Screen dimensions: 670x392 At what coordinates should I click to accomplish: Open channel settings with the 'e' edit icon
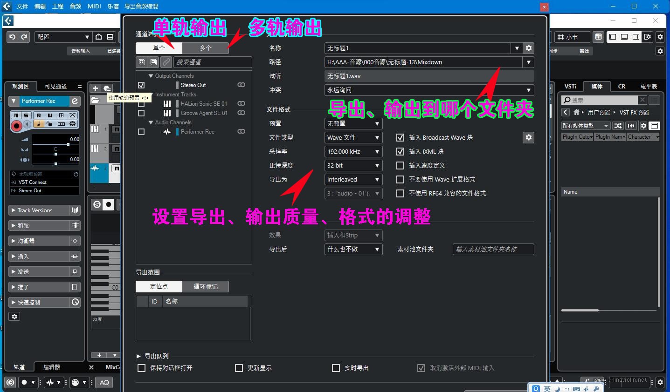click(x=75, y=101)
